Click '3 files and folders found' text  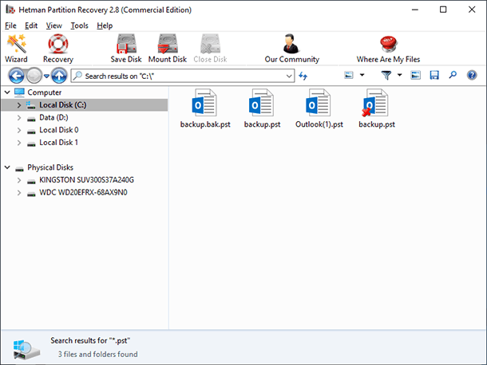pos(98,354)
